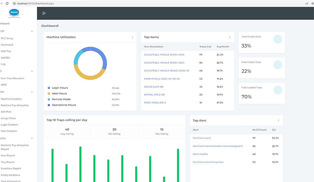Collapse the Setup sidebar section chevron
The image size is (314, 182).
click(32, 31)
